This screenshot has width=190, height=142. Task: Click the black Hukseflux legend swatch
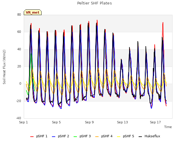click(x=140, y=137)
